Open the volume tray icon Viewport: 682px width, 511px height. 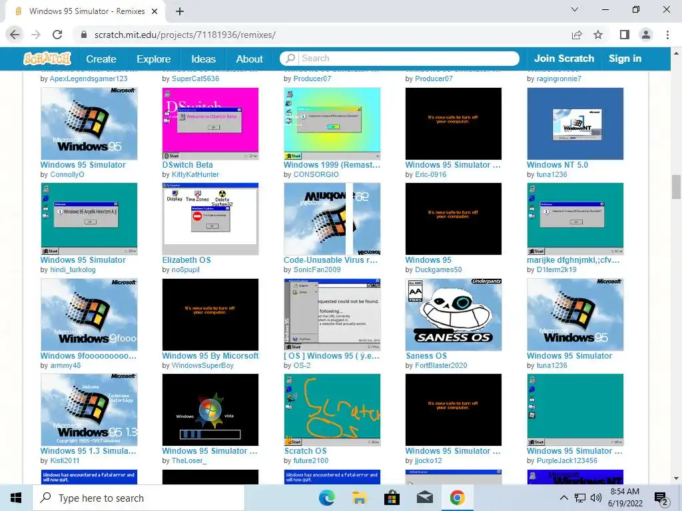596,498
